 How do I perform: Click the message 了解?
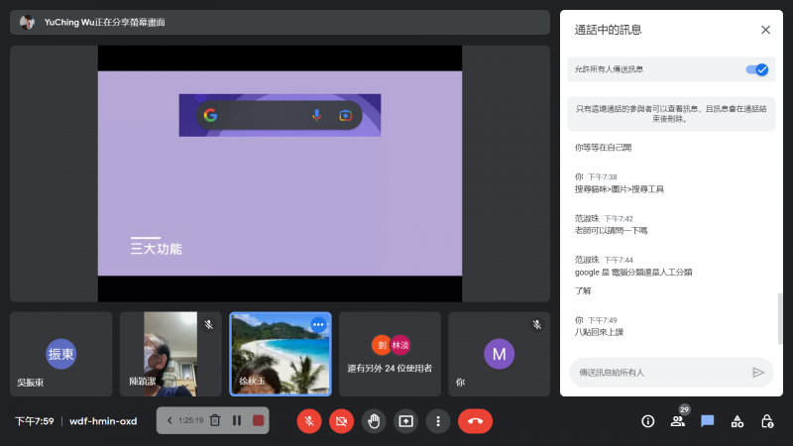[x=583, y=290]
